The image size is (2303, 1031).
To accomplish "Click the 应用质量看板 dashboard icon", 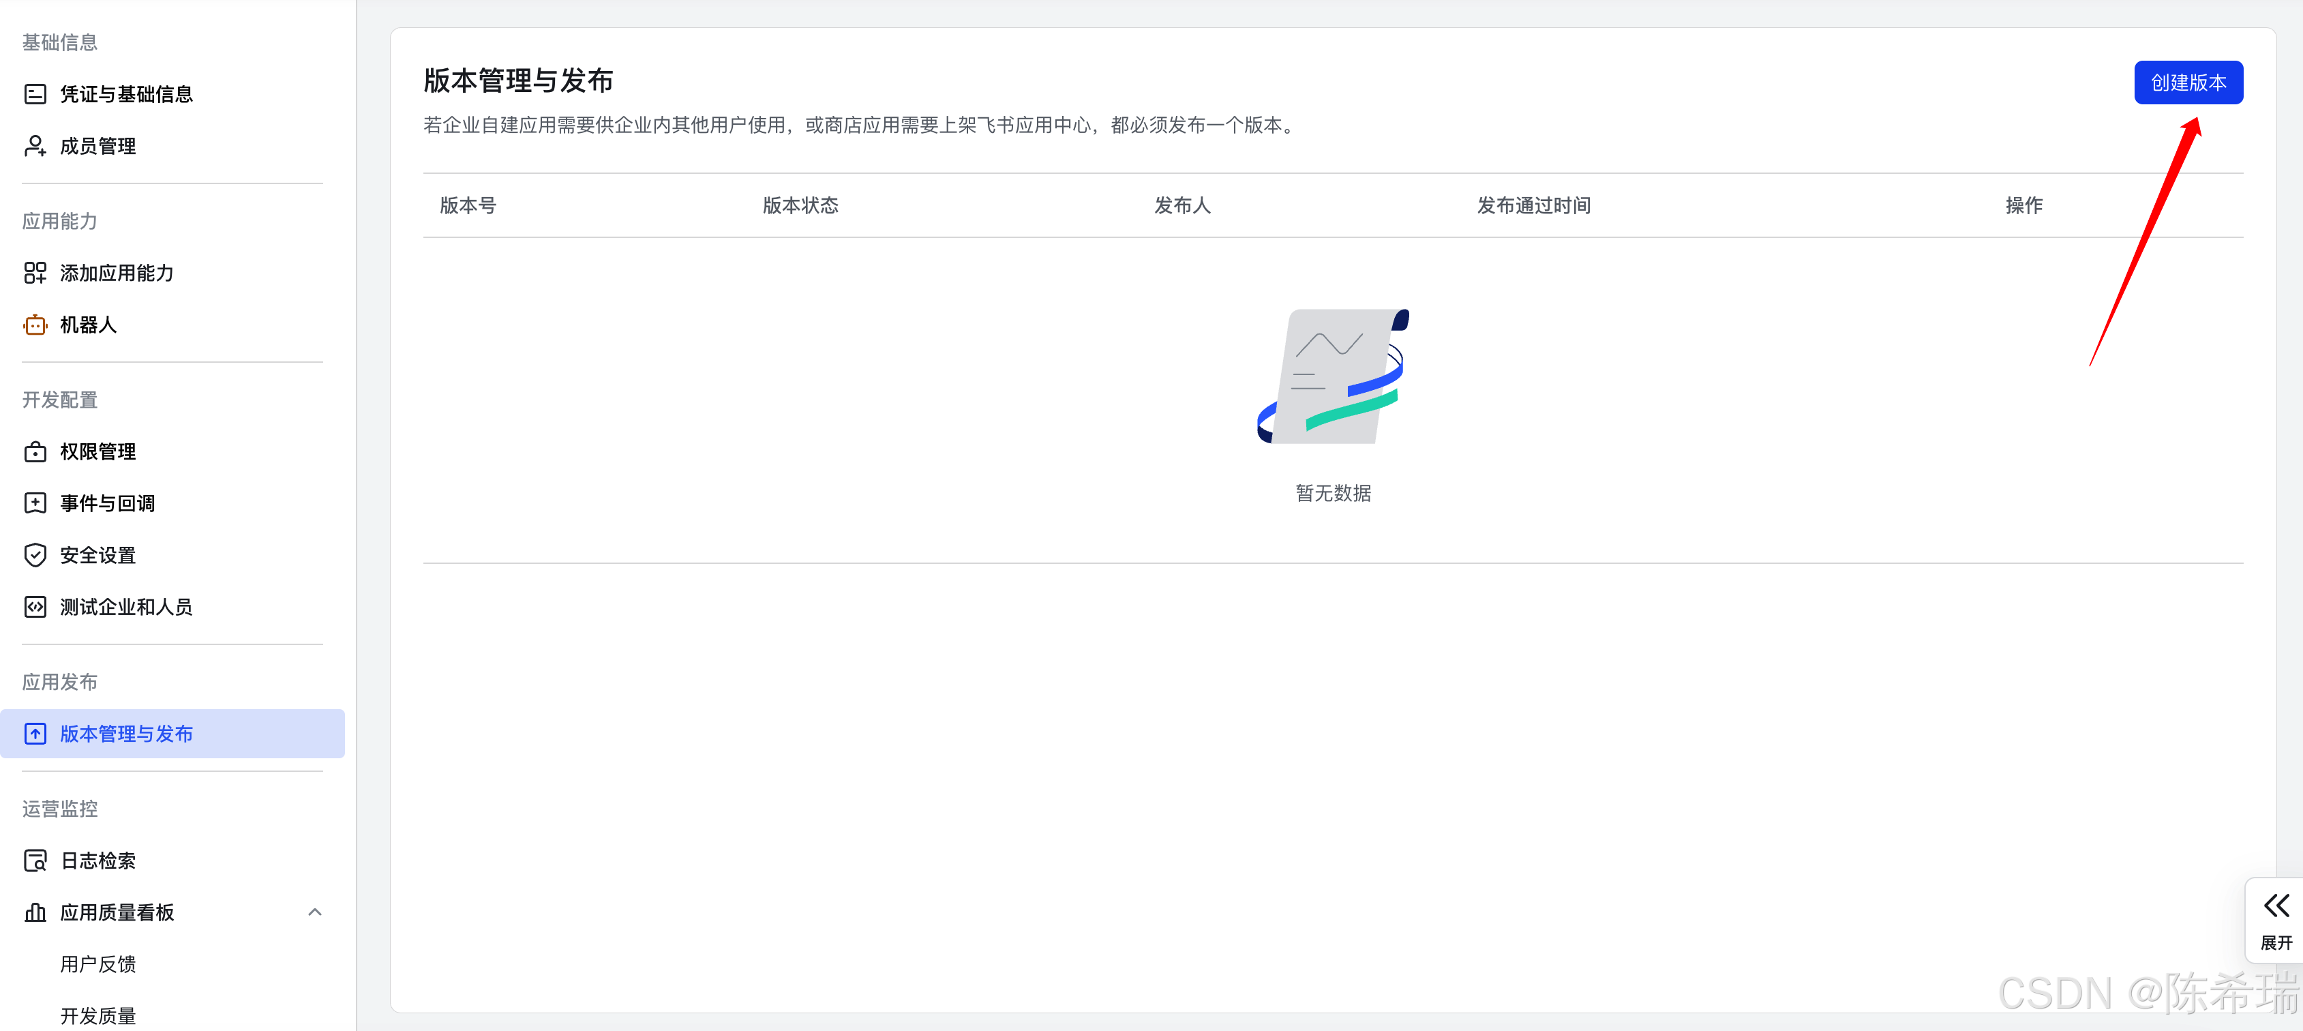I will click(x=35, y=912).
